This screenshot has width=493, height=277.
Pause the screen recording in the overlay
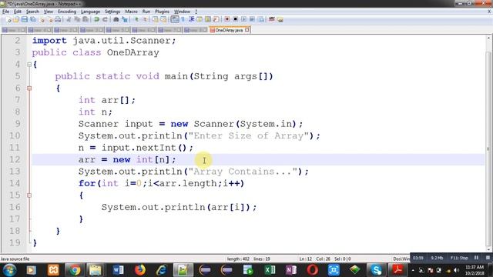[476, 258]
